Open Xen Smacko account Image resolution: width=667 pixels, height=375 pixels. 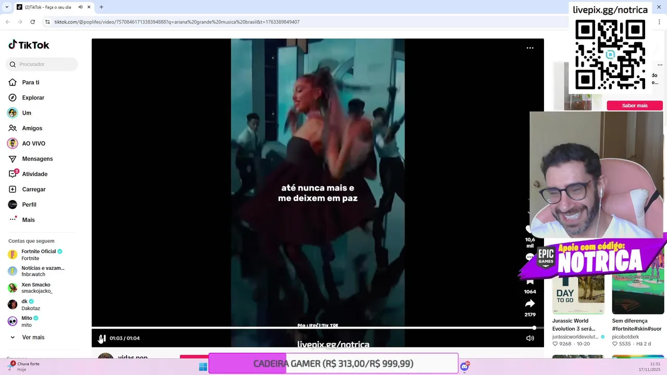(x=36, y=287)
